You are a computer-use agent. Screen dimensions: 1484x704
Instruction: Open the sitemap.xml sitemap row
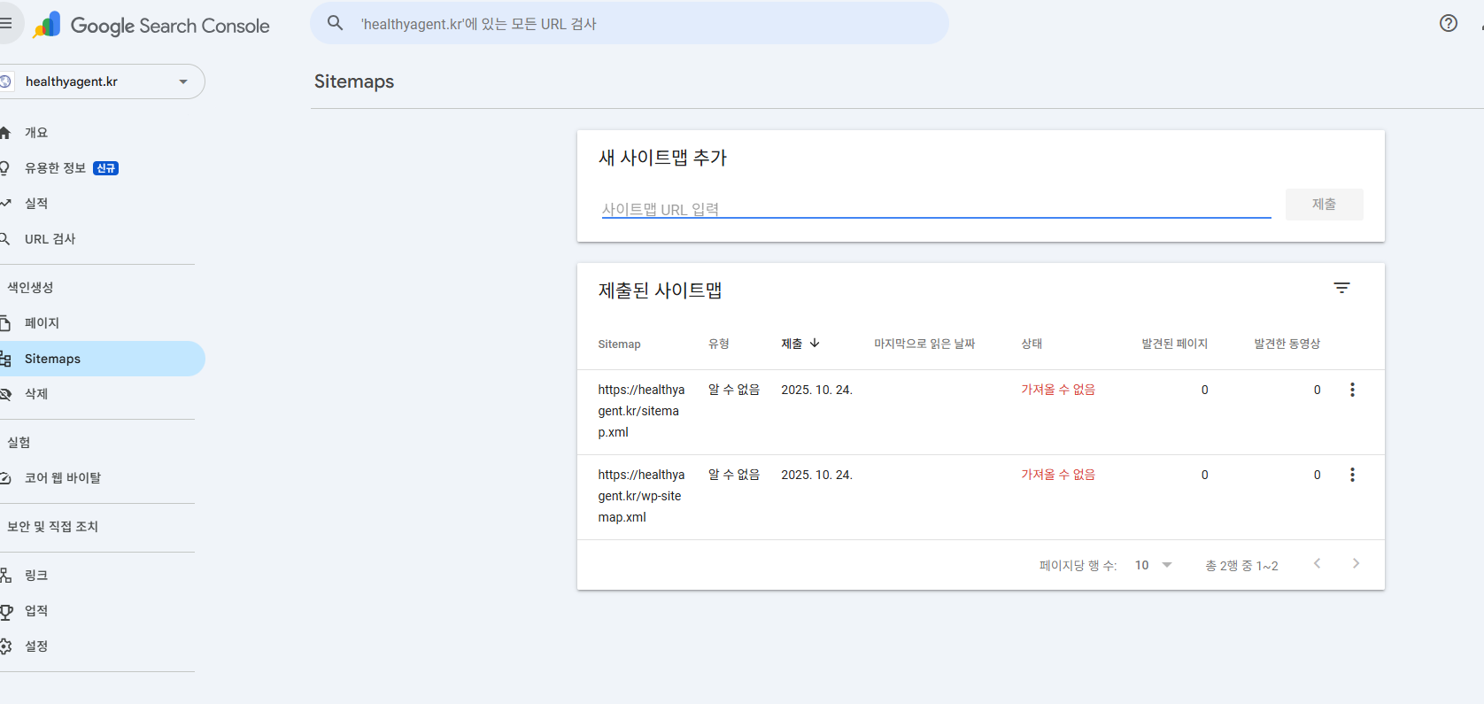(x=981, y=413)
